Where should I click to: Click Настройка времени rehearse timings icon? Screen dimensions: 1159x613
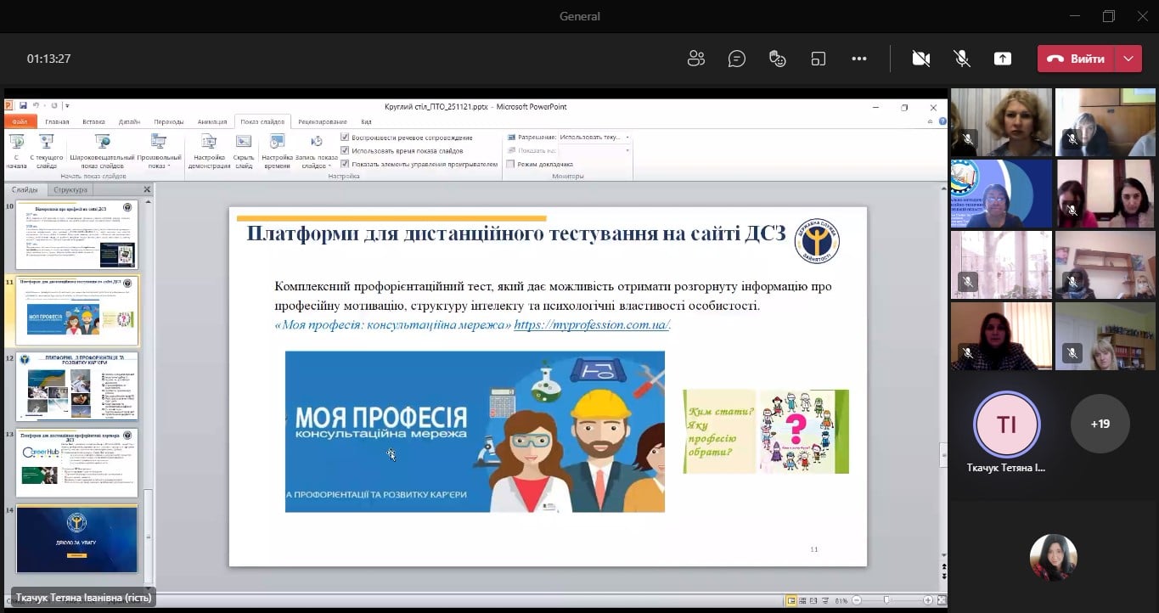(277, 151)
